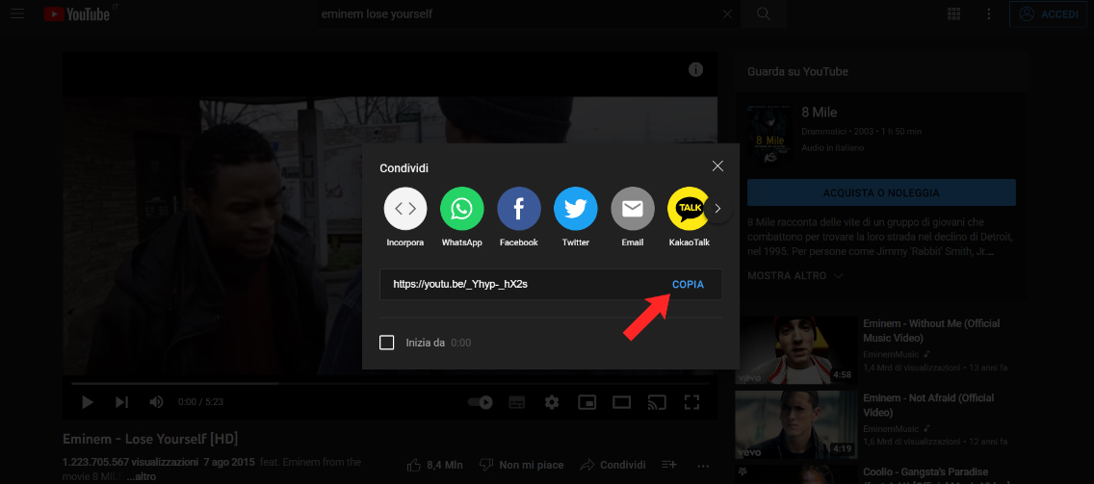Open more actions below the video
Image resolution: width=1094 pixels, height=484 pixels.
click(703, 465)
